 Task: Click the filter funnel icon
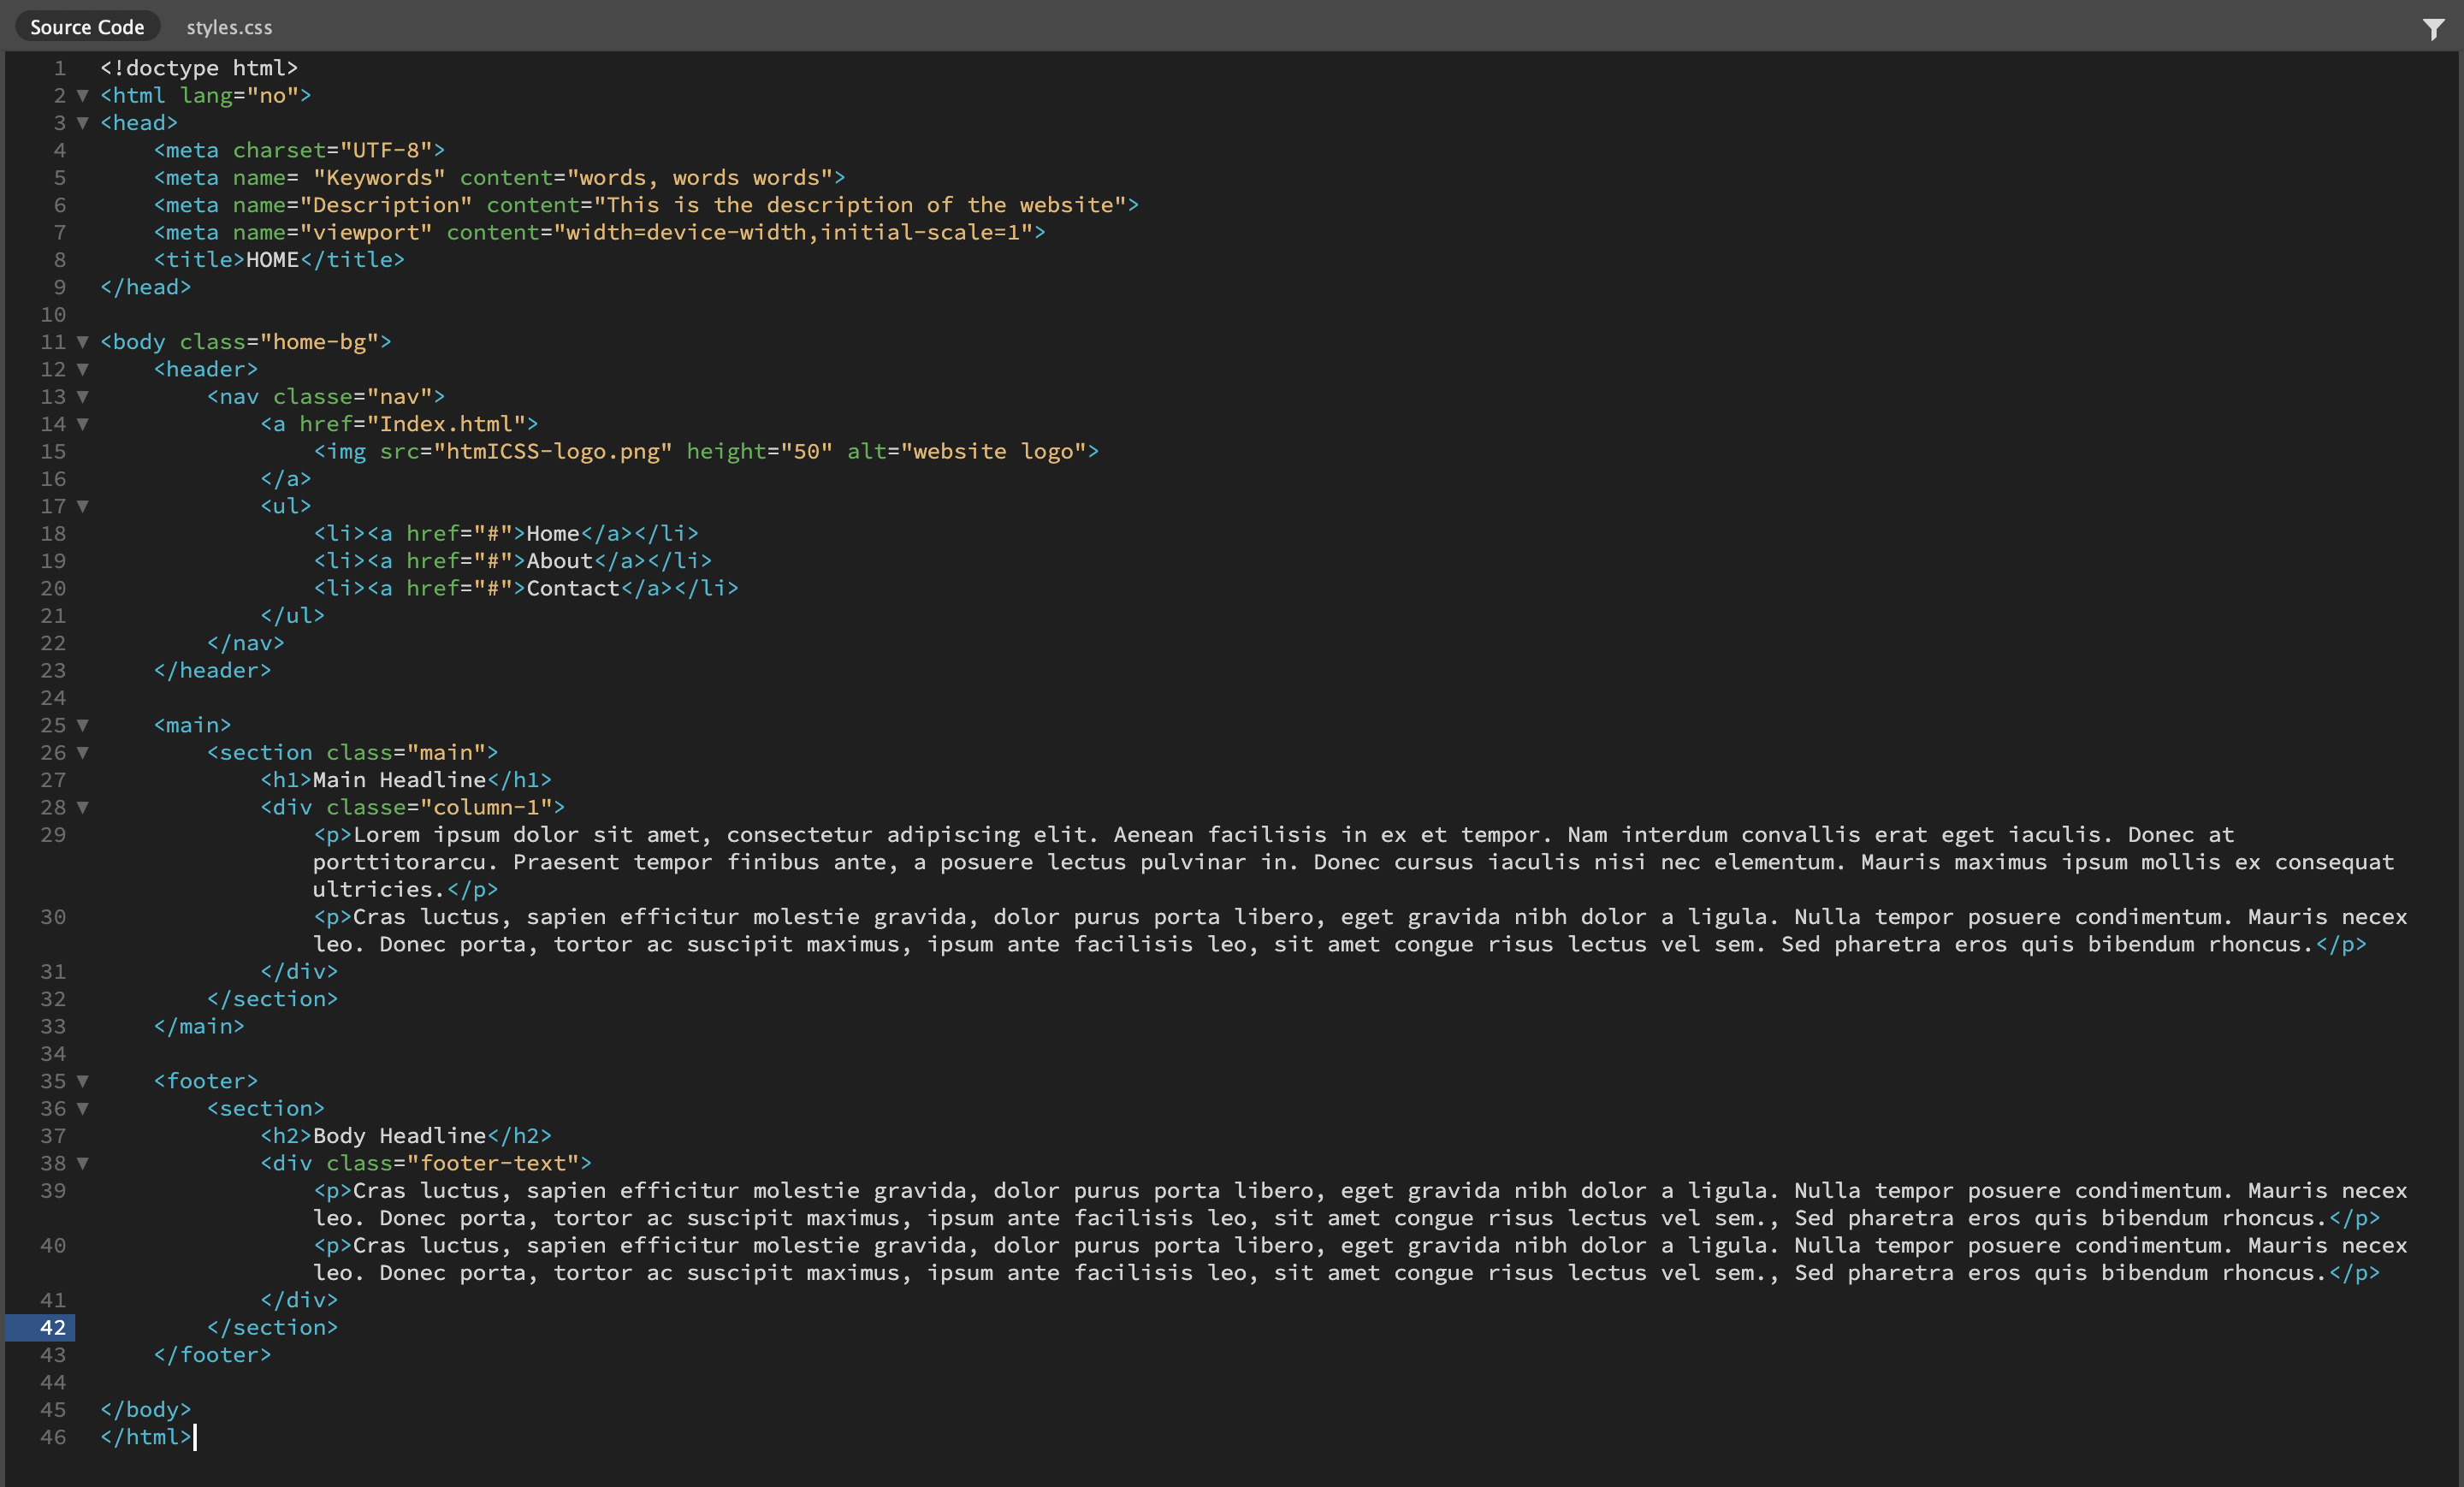point(2433,29)
